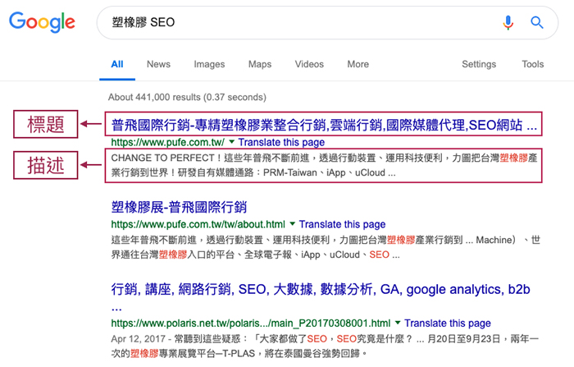The image size is (574, 367).
Task: Expand the dropdown arrow beside pufe.com.tw/ URL
Action: (231, 141)
